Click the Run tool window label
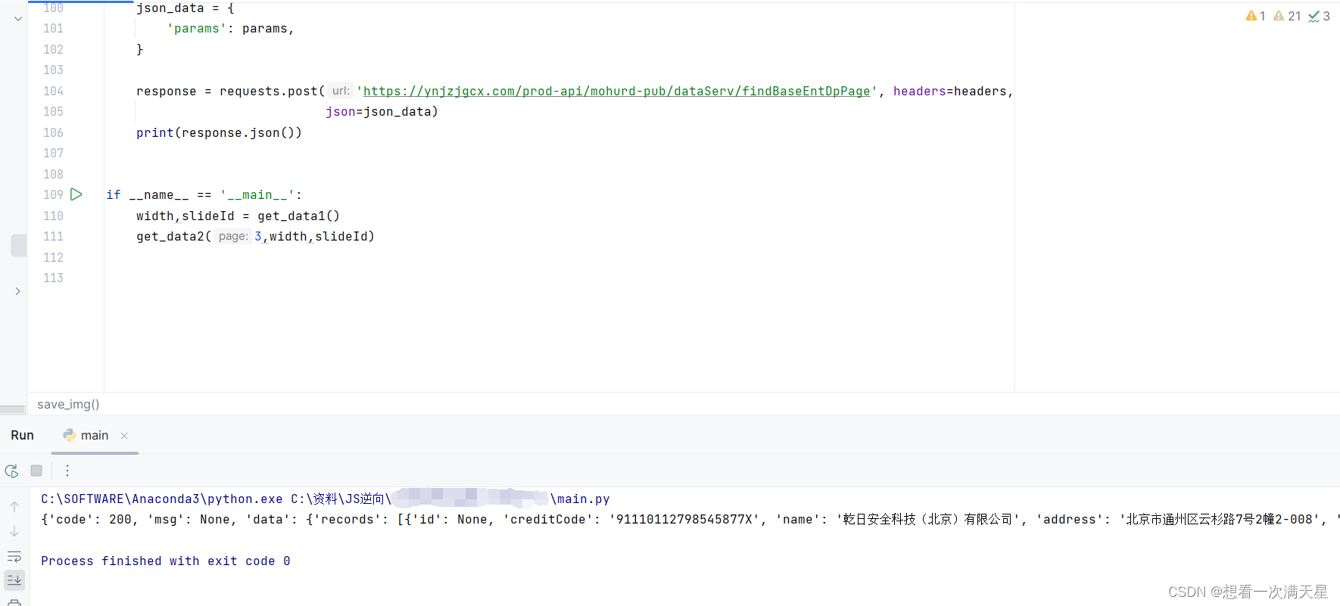The height and width of the screenshot is (606, 1340). pyautogui.click(x=22, y=435)
